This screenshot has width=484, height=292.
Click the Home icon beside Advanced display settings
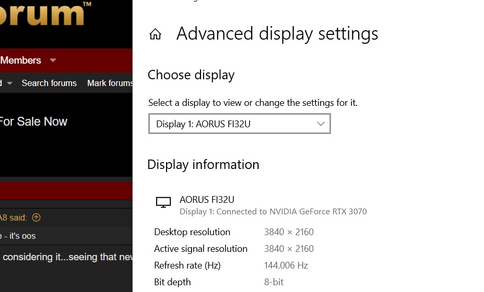pyautogui.click(x=155, y=34)
